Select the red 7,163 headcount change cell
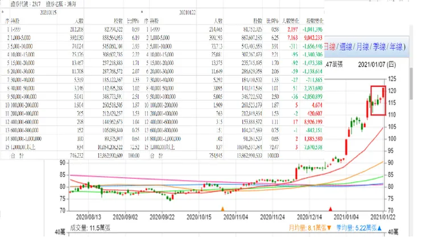The image size is (421, 237). (x=292, y=38)
